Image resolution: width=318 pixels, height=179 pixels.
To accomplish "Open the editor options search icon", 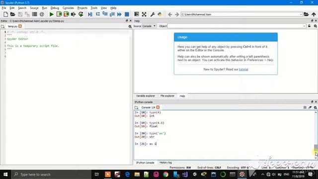I will tap(130, 26).
